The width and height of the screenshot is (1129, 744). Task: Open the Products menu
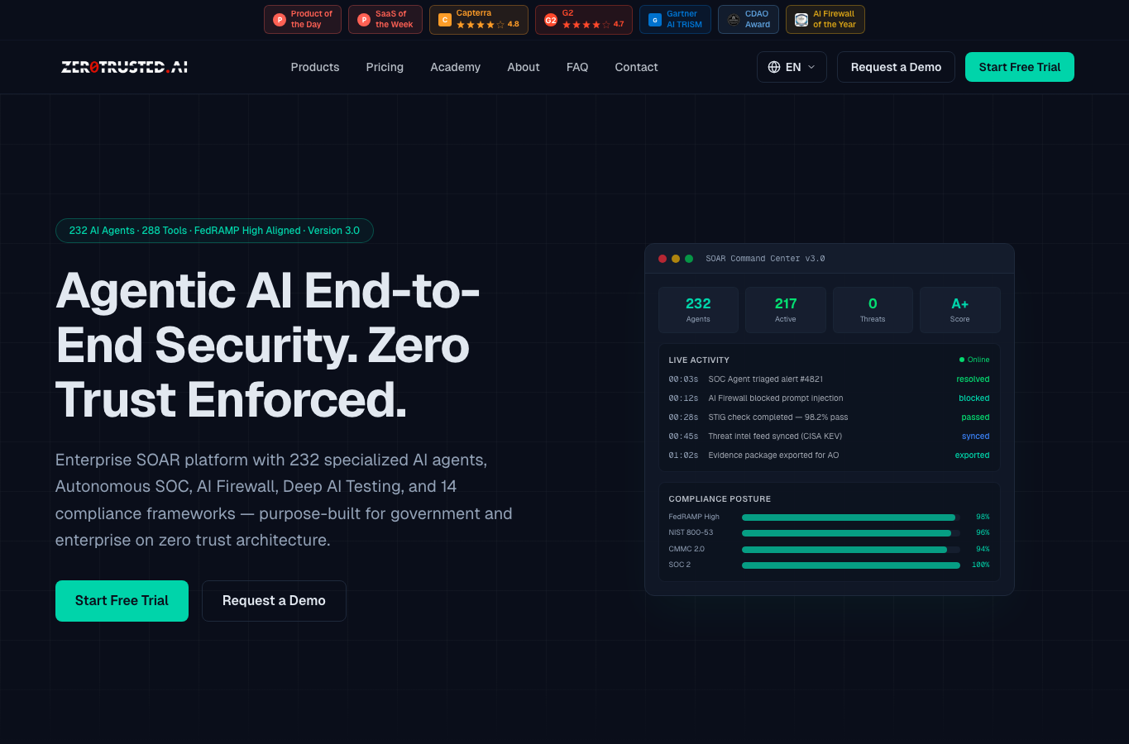pyautogui.click(x=315, y=67)
